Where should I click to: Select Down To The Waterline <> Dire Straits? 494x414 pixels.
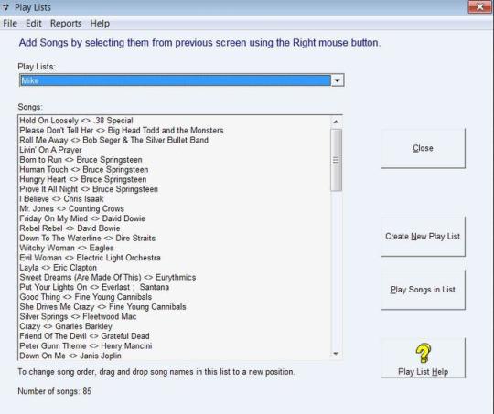point(175,238)
